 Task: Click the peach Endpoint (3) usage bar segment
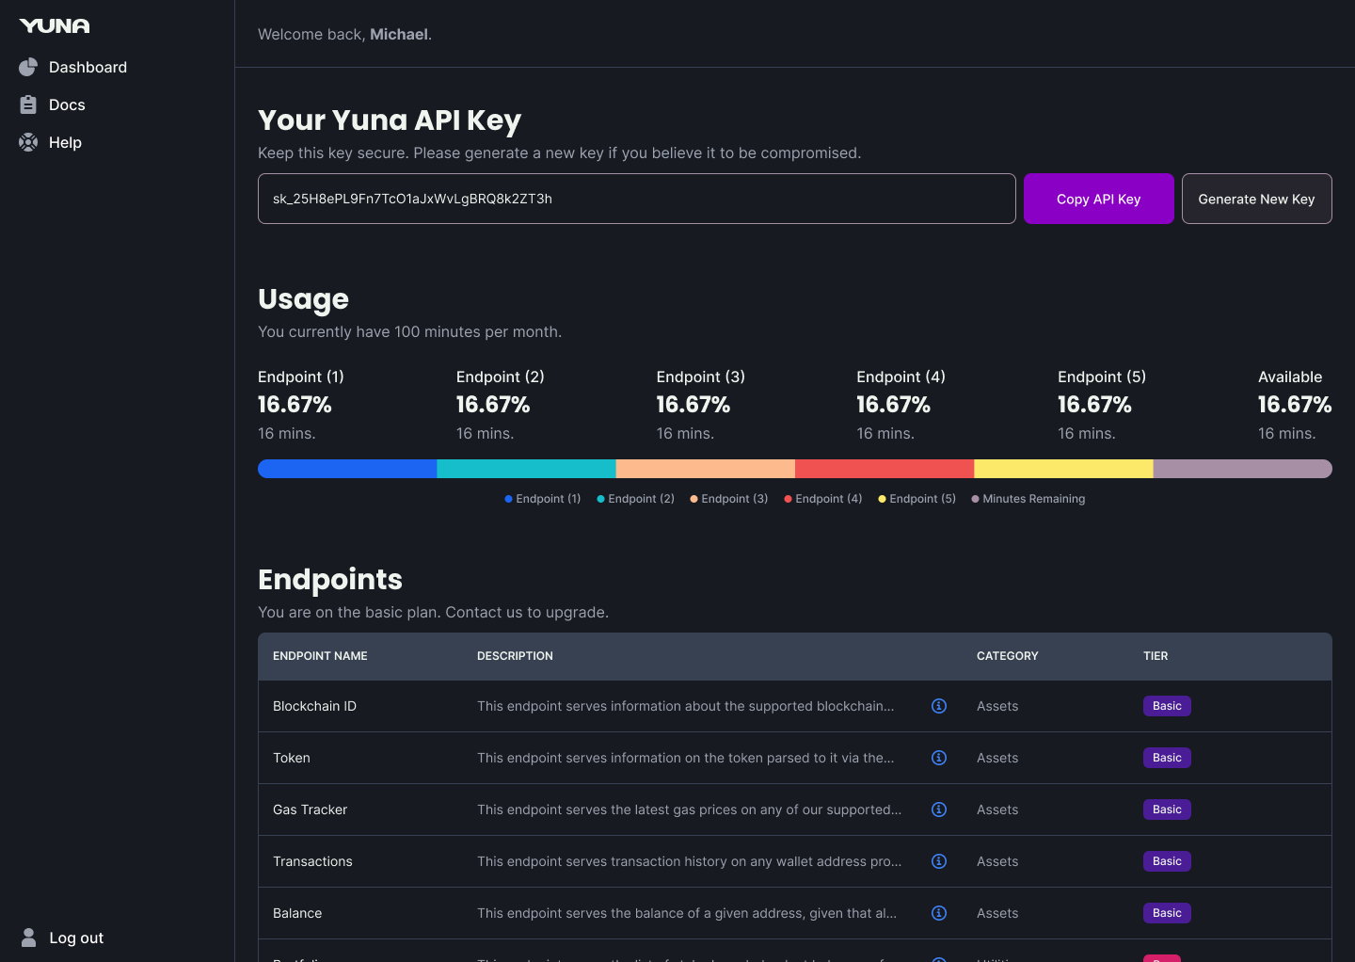[706, 469]
